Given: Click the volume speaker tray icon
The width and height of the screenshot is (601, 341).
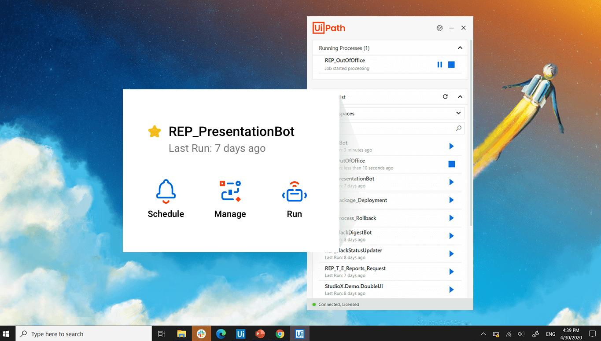Looking at the screenshot, I should click(521, 334).
